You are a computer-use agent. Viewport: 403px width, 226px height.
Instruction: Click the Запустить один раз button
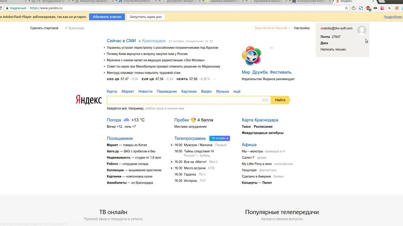point(146,17)
